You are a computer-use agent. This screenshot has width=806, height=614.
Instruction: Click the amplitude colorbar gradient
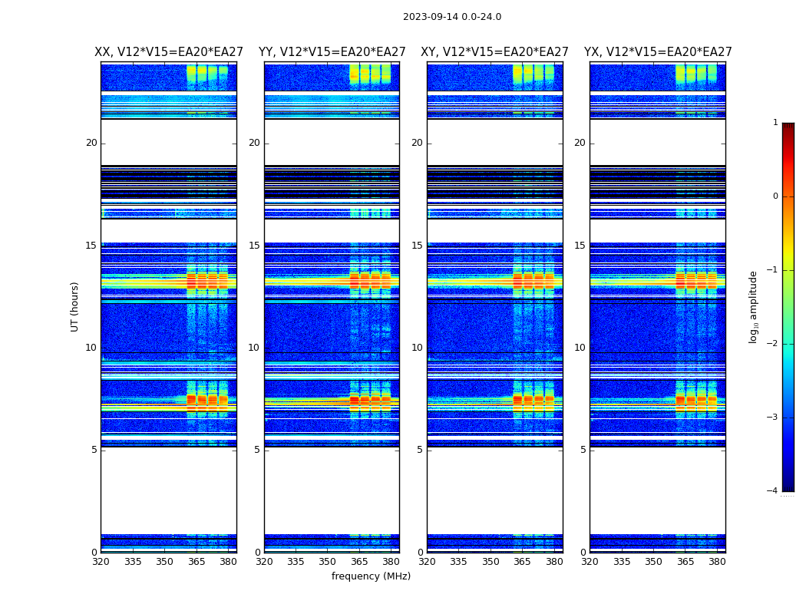[788, 307]
